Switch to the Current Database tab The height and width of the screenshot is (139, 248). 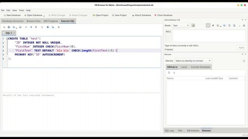click(x=200, y=67)
